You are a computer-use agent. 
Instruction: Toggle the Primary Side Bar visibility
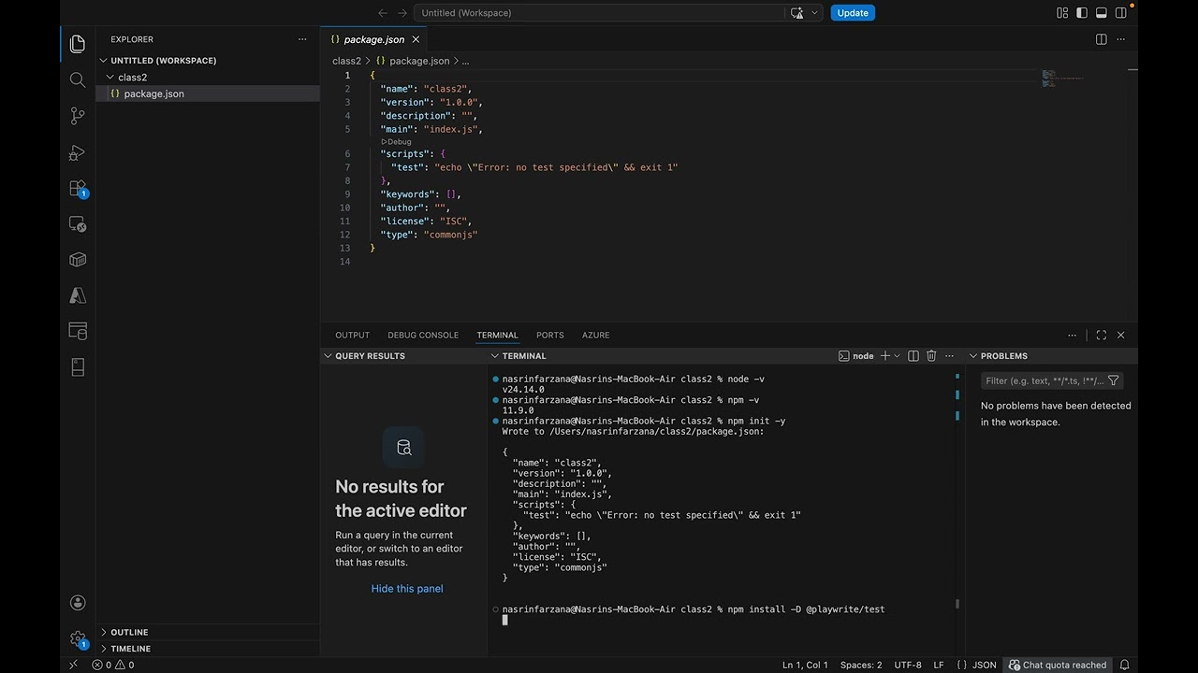coord(1082,13)
